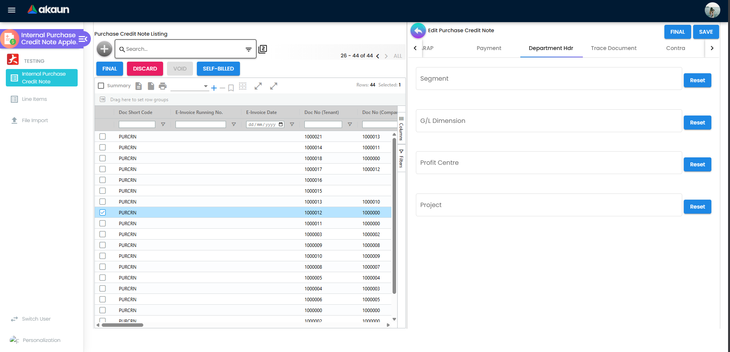Click the DISCARD button
The width and height of the screenshot is (730, 352).
click(x=145, y=69)
